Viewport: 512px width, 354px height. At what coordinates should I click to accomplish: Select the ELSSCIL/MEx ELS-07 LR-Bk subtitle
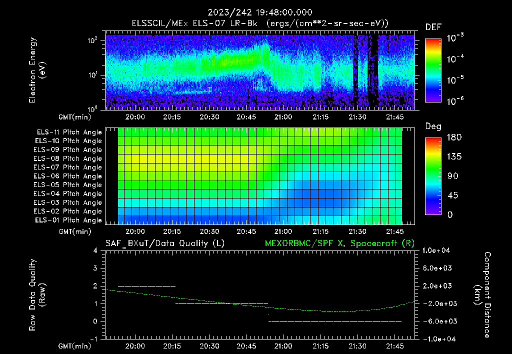pos(194,23)
